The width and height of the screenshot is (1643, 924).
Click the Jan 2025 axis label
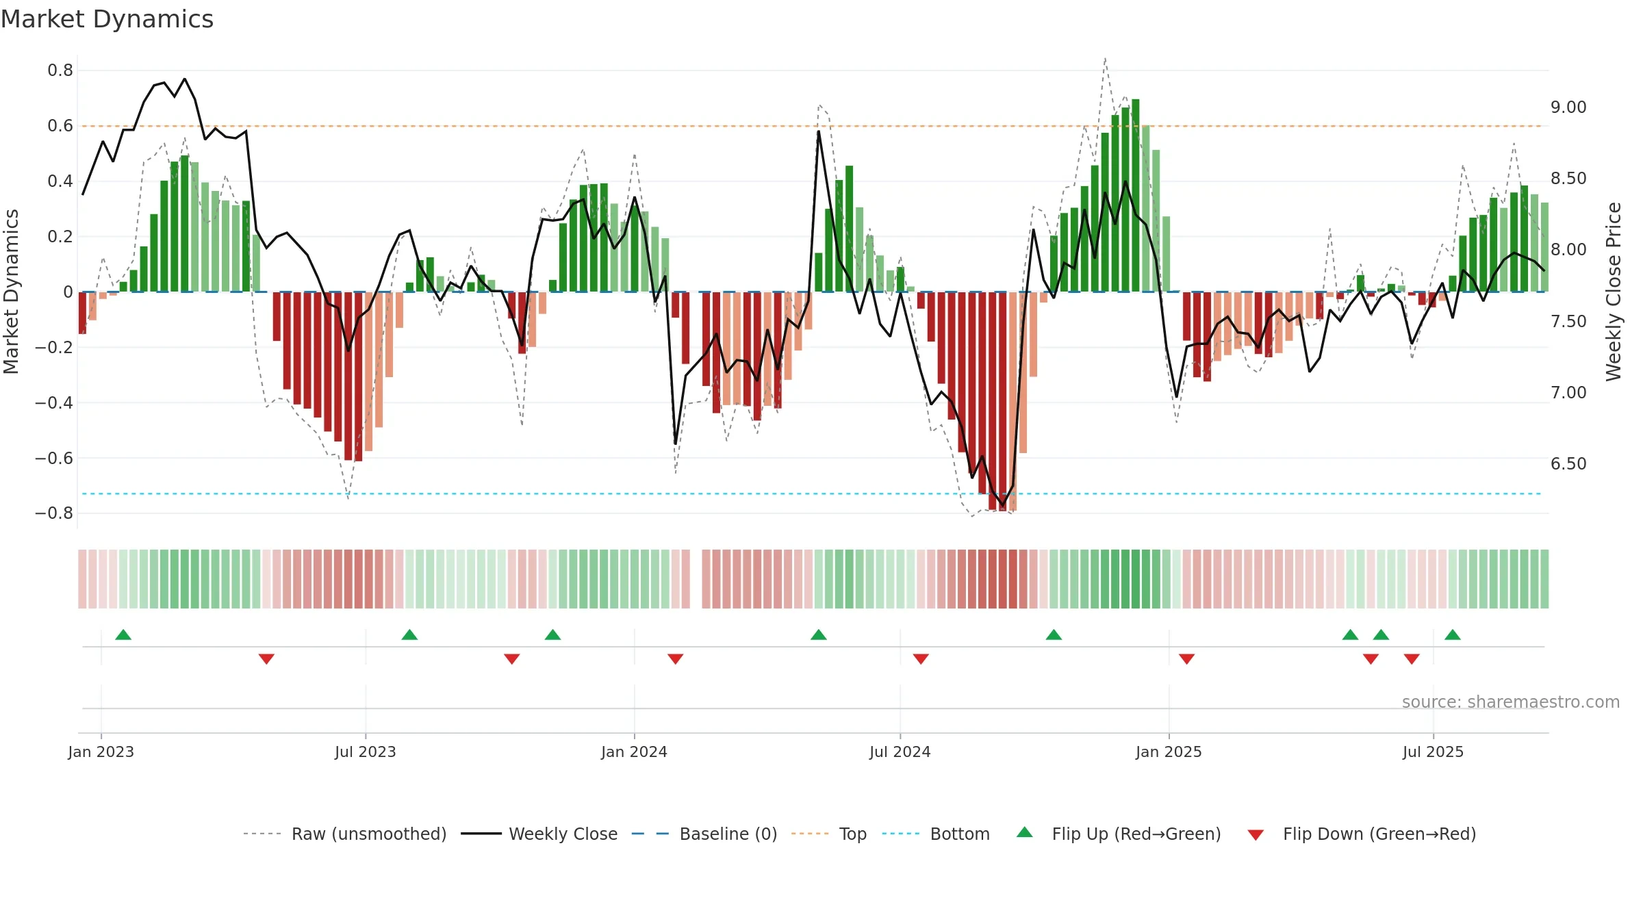1169,752
